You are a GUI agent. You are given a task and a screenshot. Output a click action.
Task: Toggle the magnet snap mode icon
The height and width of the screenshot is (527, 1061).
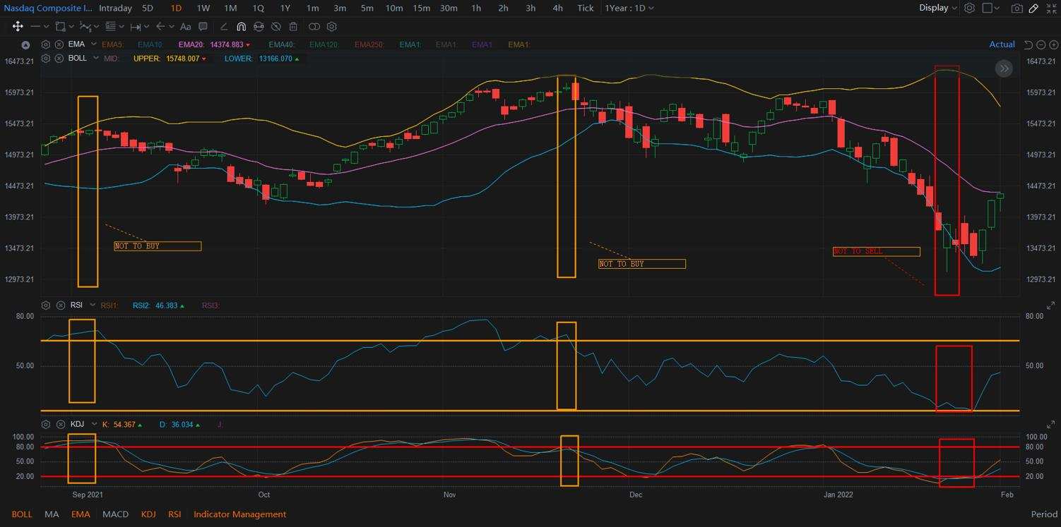tap(241, 26)
